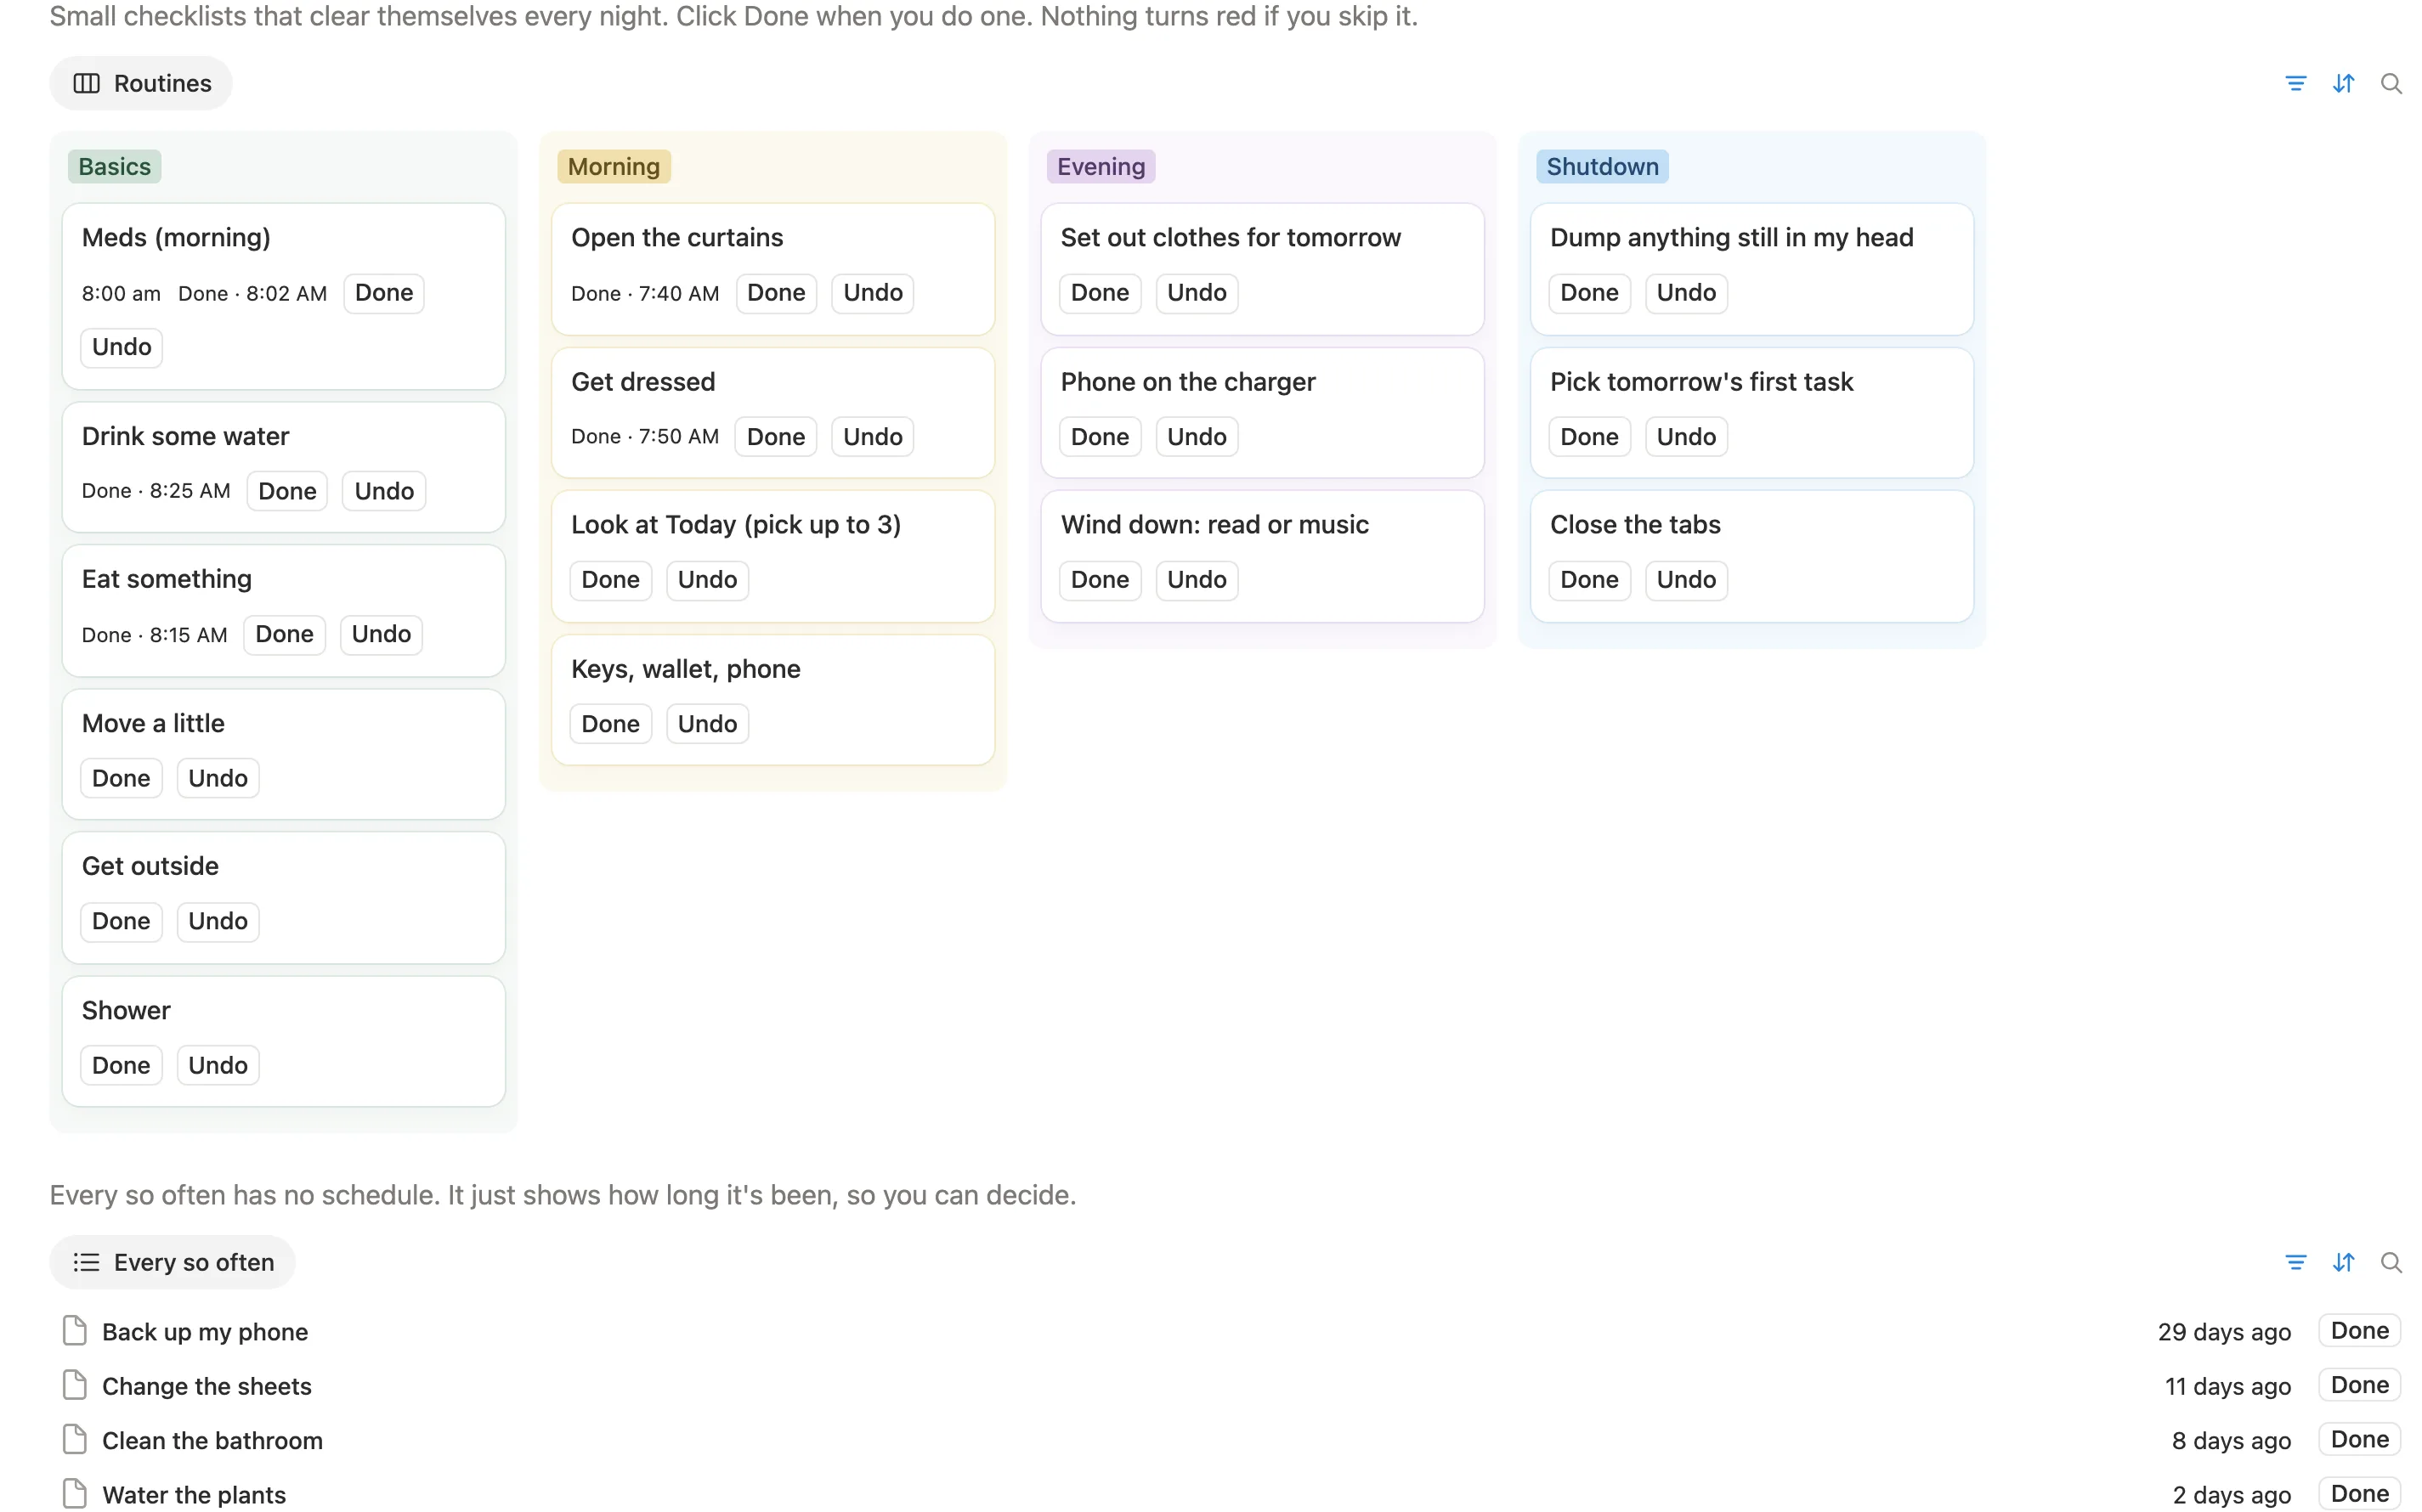Open the Back up my phone page

[x=205, y=1332]
